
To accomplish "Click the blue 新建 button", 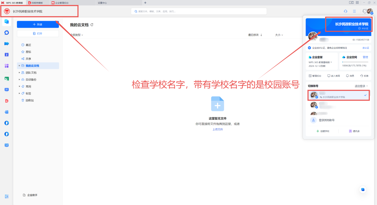I will pyautogui.click(x=38, y=24).
